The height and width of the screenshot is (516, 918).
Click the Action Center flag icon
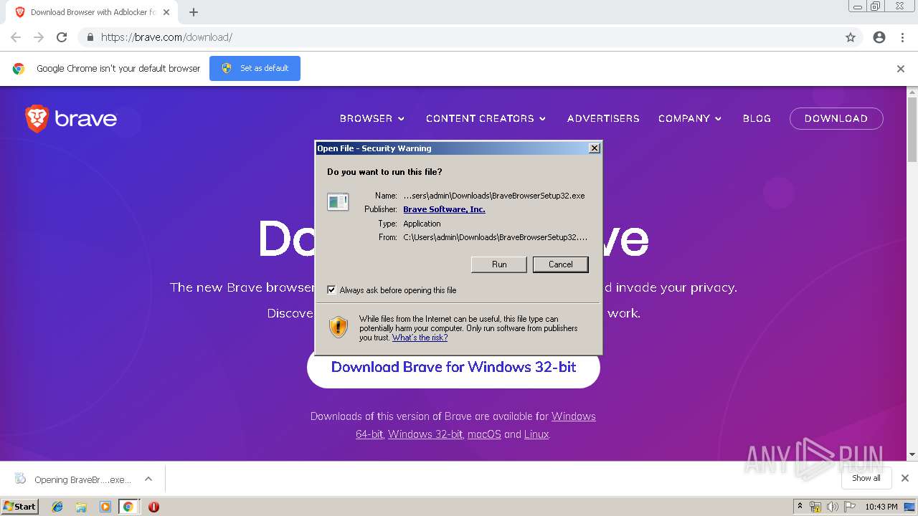(x=850, y=507)
